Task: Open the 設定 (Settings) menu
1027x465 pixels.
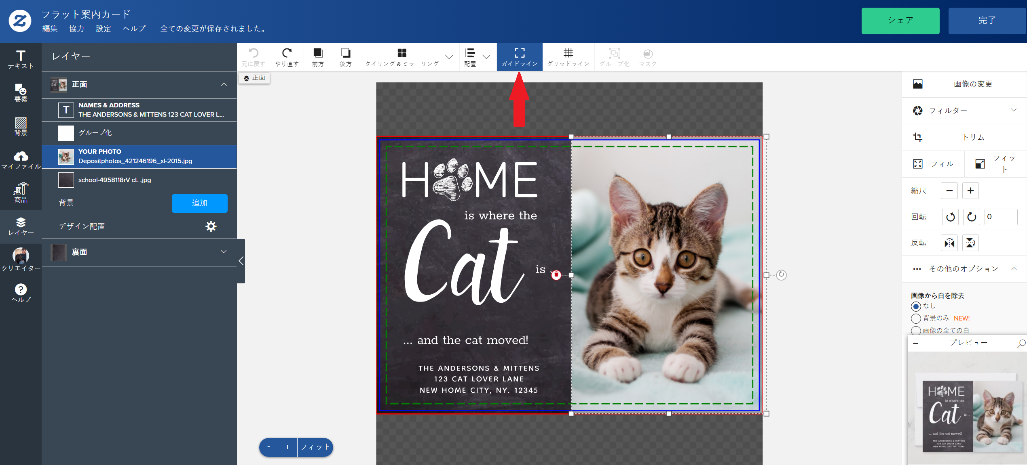Action: pyautogui.click(x=103, y=28)
